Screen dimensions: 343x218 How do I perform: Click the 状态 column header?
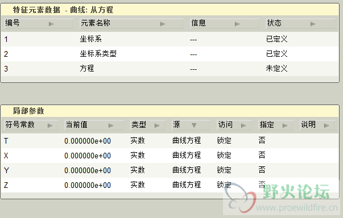[x=300, y=23]
